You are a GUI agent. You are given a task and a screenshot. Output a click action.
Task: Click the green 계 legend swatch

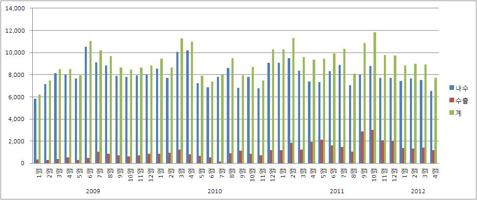452,113
